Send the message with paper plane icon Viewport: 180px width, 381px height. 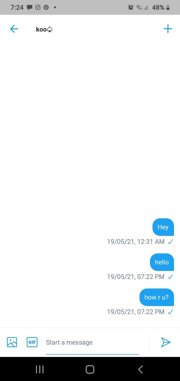[x=166, y=342]
